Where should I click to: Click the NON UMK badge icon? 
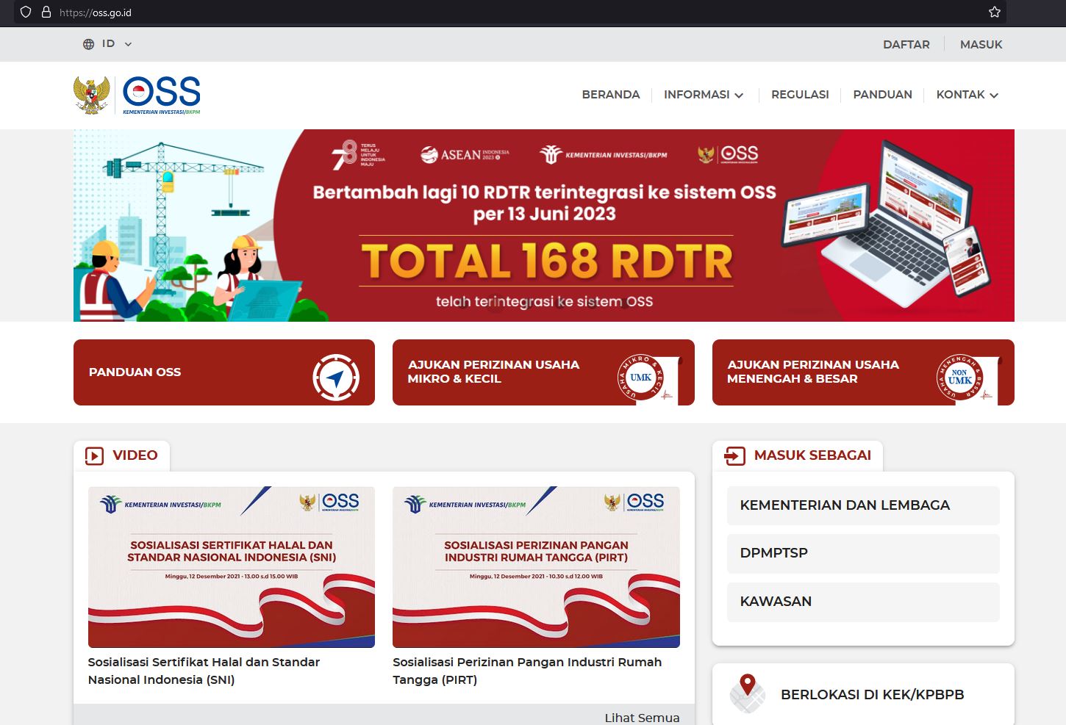959,378
